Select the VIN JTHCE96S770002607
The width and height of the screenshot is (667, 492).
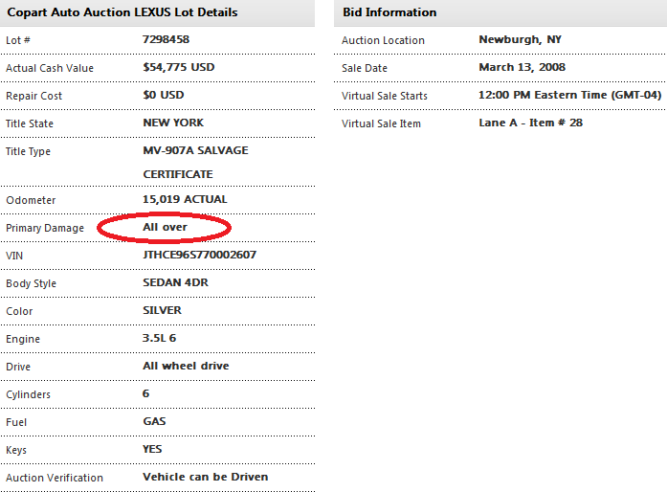[x=199, y=256]
